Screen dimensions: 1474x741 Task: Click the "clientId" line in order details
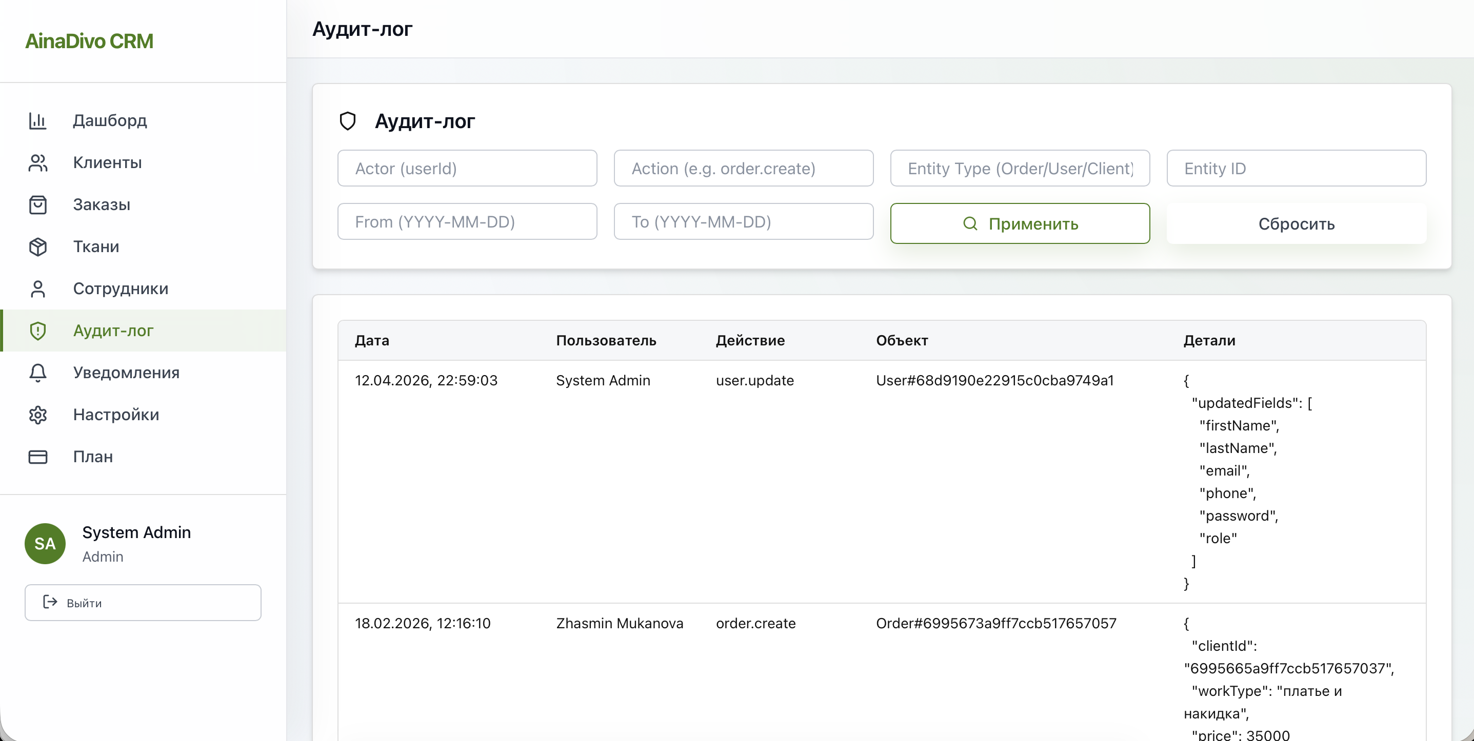point(1224,646)
